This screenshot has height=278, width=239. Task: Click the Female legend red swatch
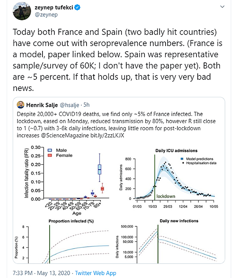[x=50, y=155]
